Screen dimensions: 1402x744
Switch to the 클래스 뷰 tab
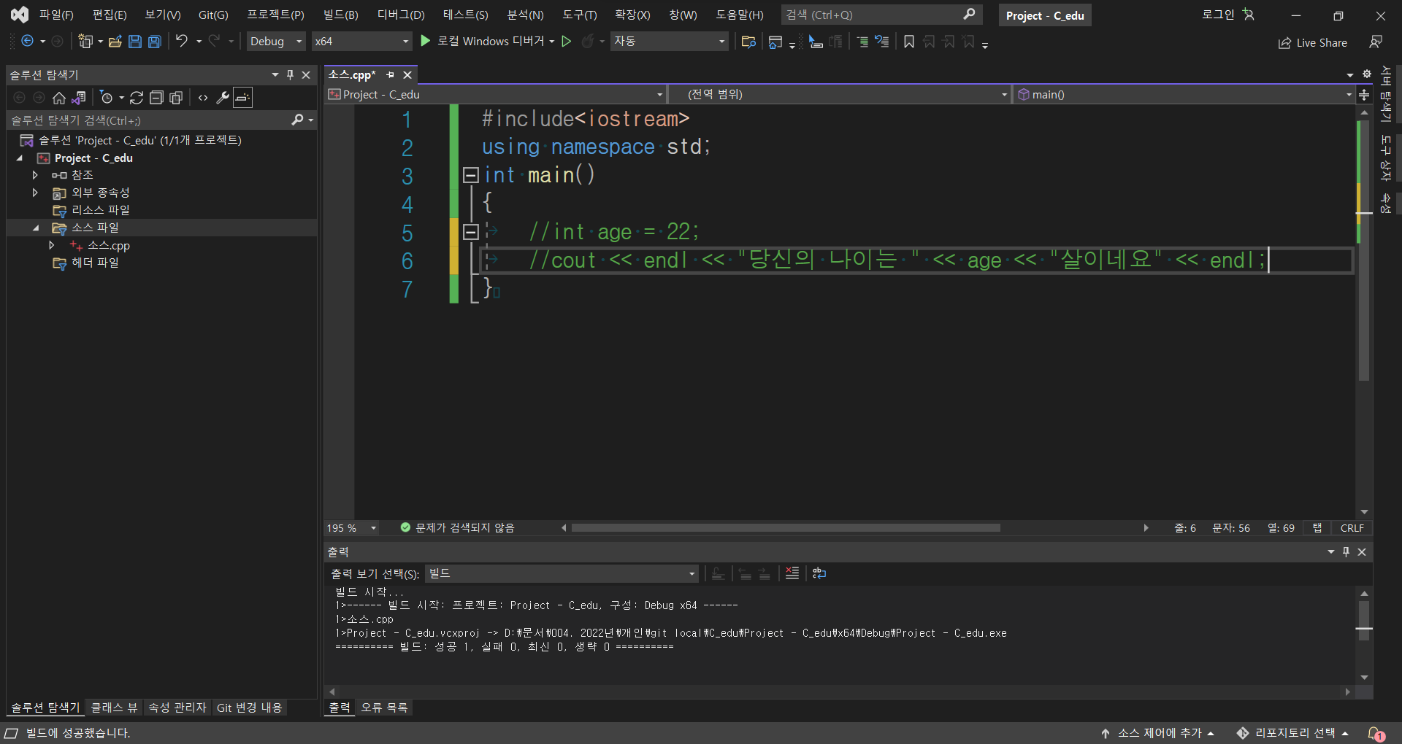pyautogui.click(x=114, y=708)
